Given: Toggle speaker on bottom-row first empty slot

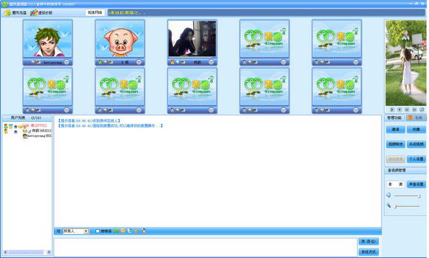Looking at the screenshot, I should pos(33,110).
